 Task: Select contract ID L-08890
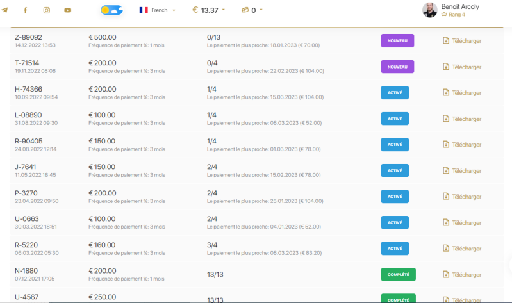tap(28, 115)
